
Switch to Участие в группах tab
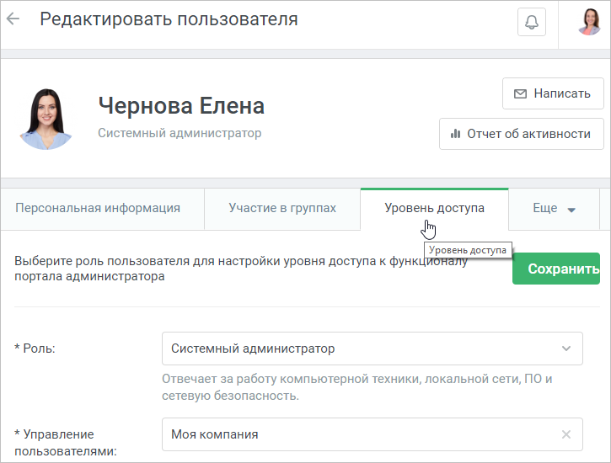point(282,208)
